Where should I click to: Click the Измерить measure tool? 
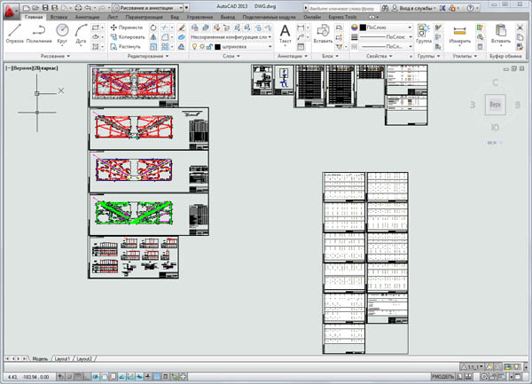click(x=459, y=34)
